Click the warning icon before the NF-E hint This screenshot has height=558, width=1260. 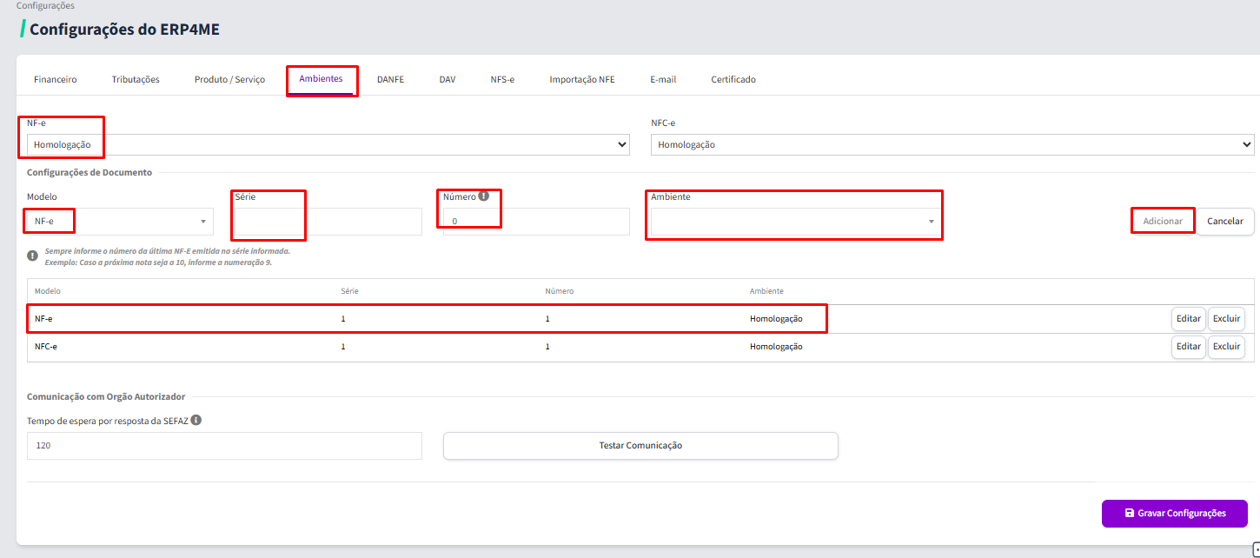point(32,256)
